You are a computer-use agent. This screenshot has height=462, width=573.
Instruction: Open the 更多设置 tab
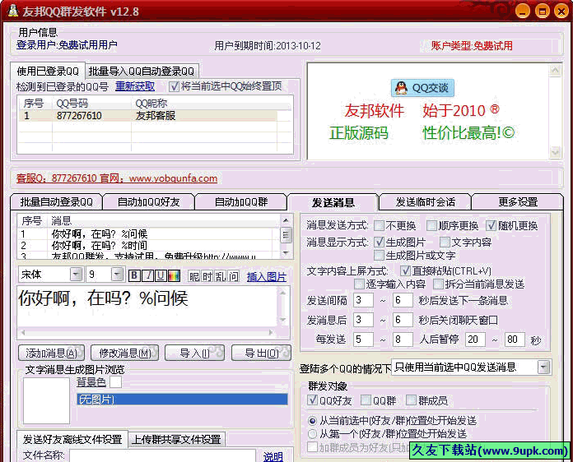tap(518, 201)
